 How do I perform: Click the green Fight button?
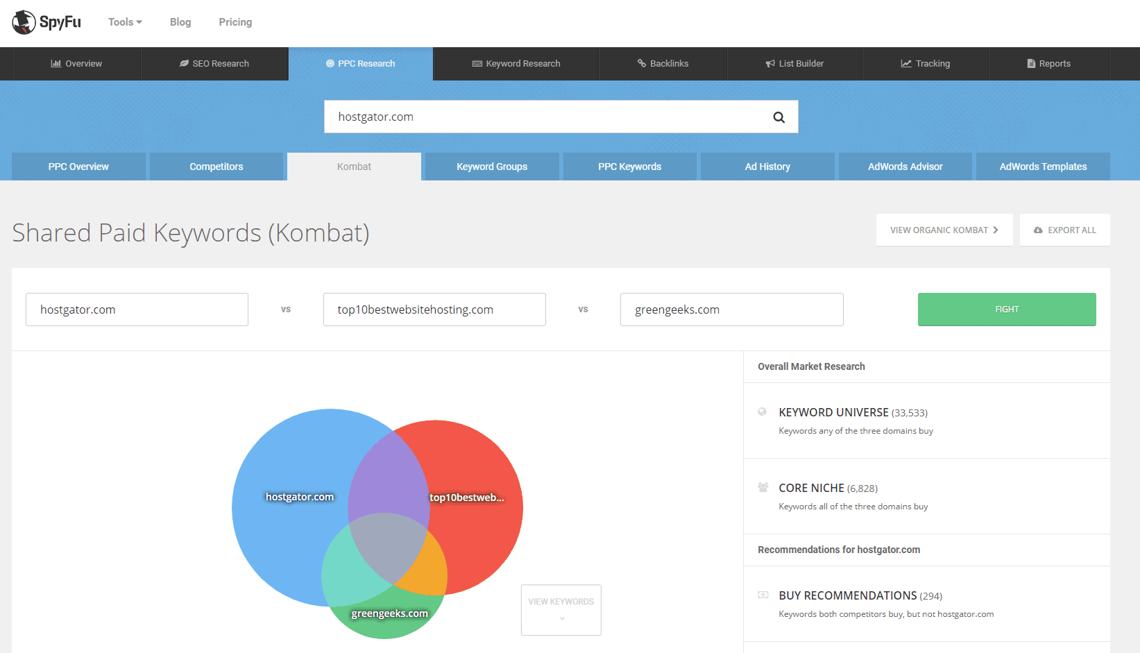1007,309
